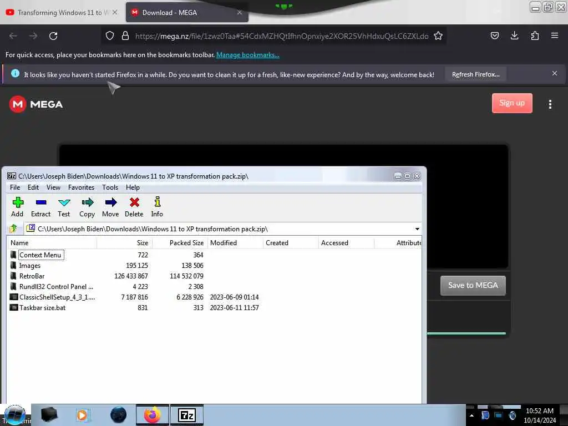568x426 pixels.
Task: Select the Images folder row
Action: [x=30, y=266]
